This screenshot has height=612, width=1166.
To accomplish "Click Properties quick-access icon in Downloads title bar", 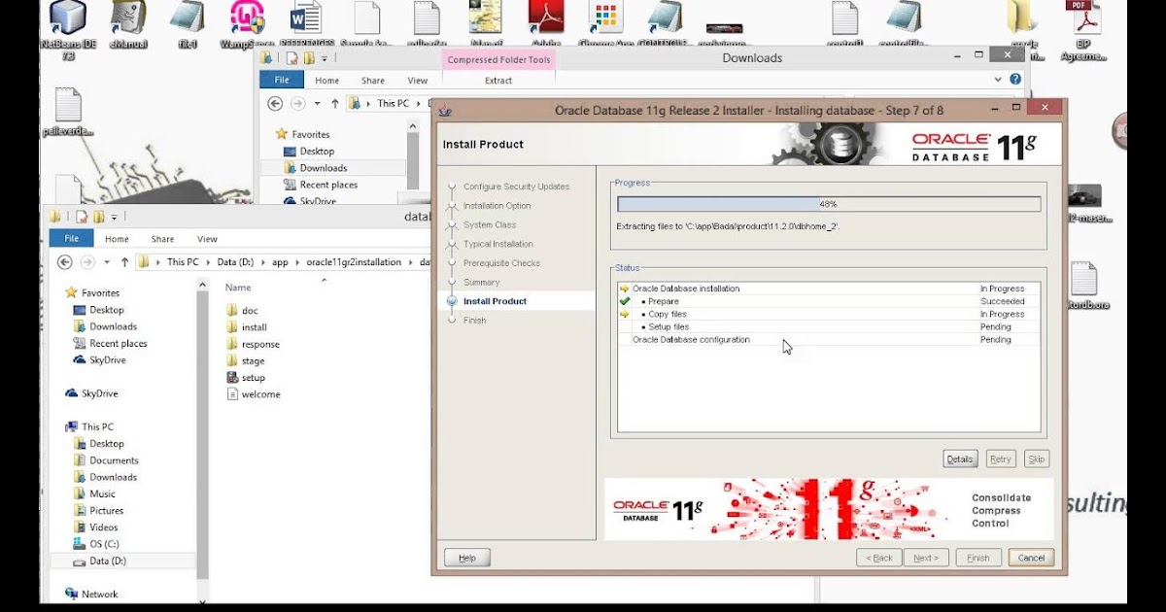I will [292, 58].
